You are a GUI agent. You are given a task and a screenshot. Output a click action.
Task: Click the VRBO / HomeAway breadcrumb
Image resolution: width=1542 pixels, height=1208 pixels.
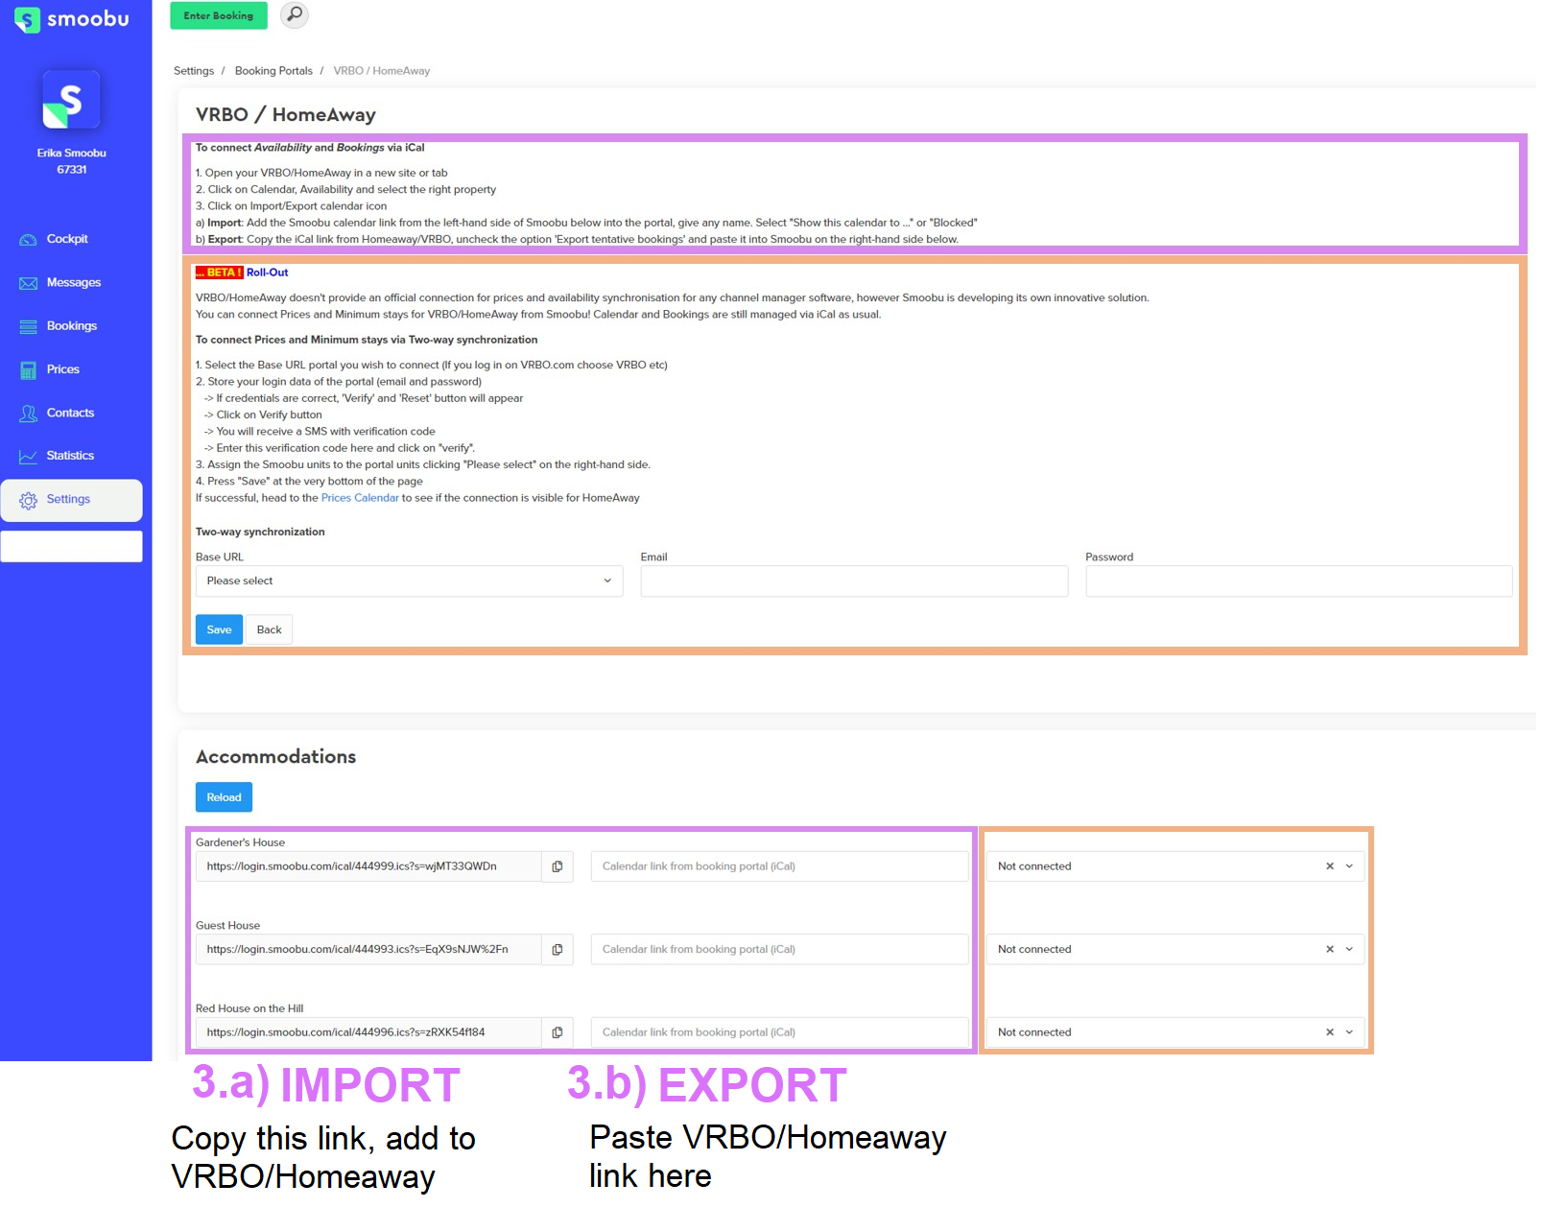coord(382,71)
